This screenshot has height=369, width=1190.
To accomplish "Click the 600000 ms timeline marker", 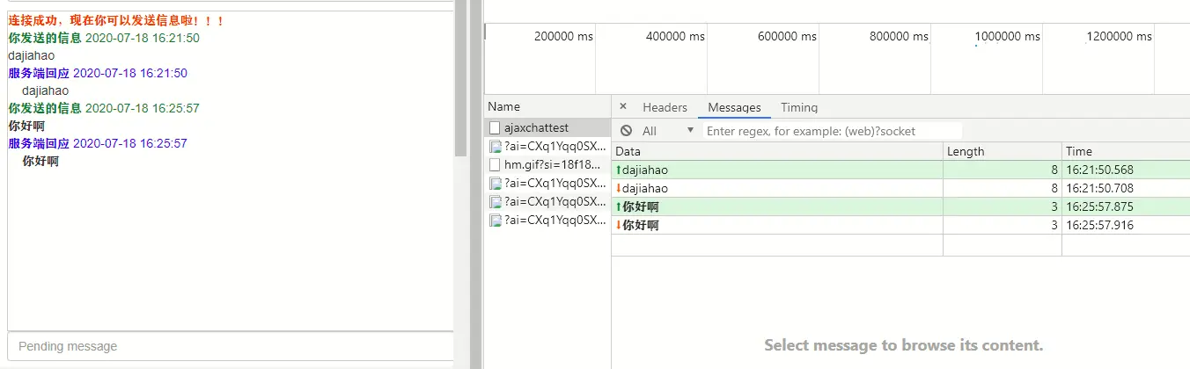I will pyautogui.click(x=787, y=37).
